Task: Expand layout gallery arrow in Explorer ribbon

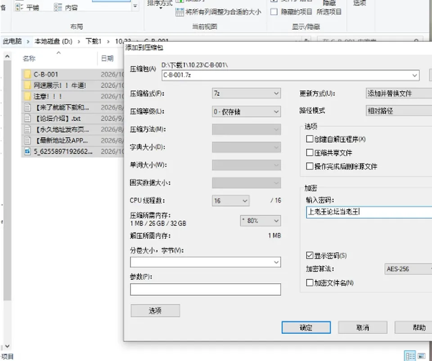Action: click(135, 6)
